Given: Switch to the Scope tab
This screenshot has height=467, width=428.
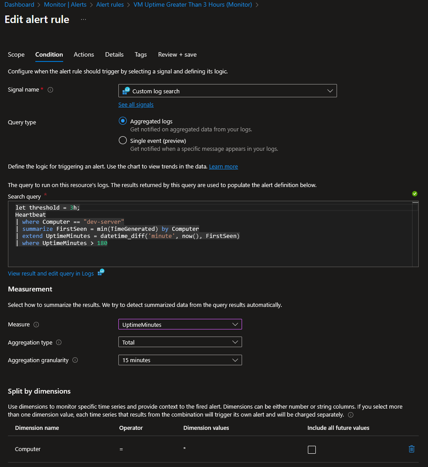Looking at the screenshot, I should click(16, 54).
